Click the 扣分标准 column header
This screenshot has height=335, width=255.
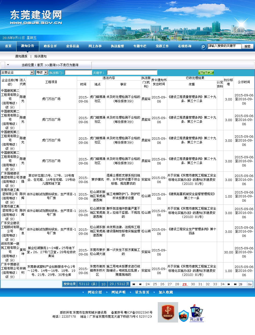tap(228, 82)
